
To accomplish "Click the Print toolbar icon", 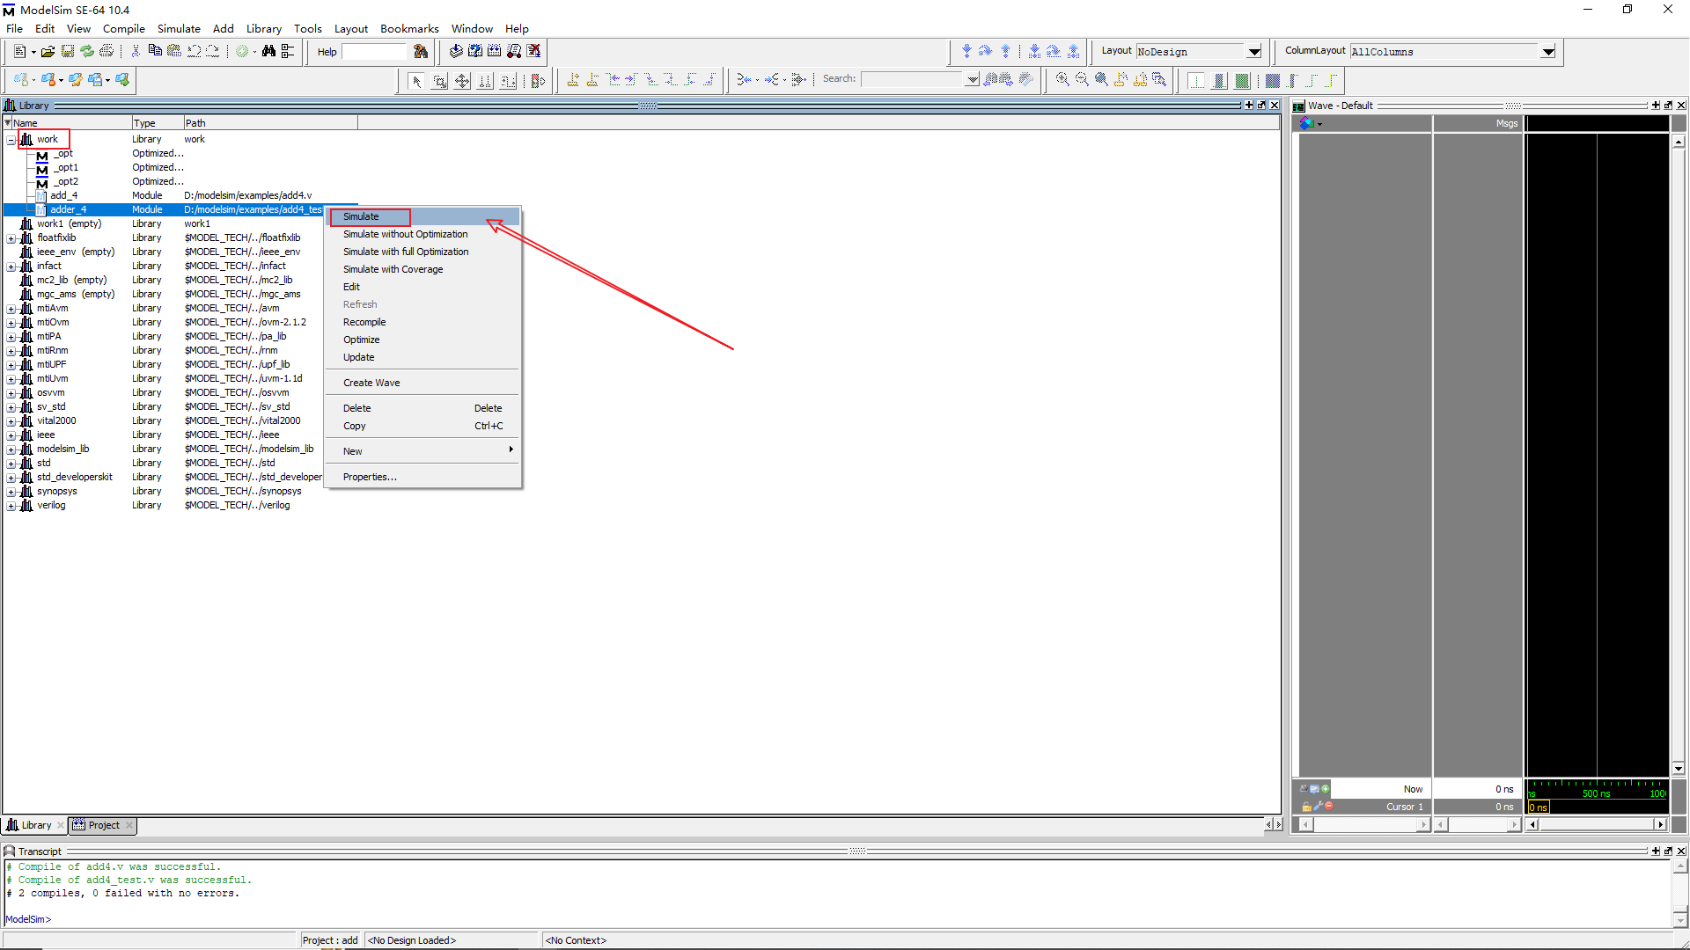I will tap(107, 52).
